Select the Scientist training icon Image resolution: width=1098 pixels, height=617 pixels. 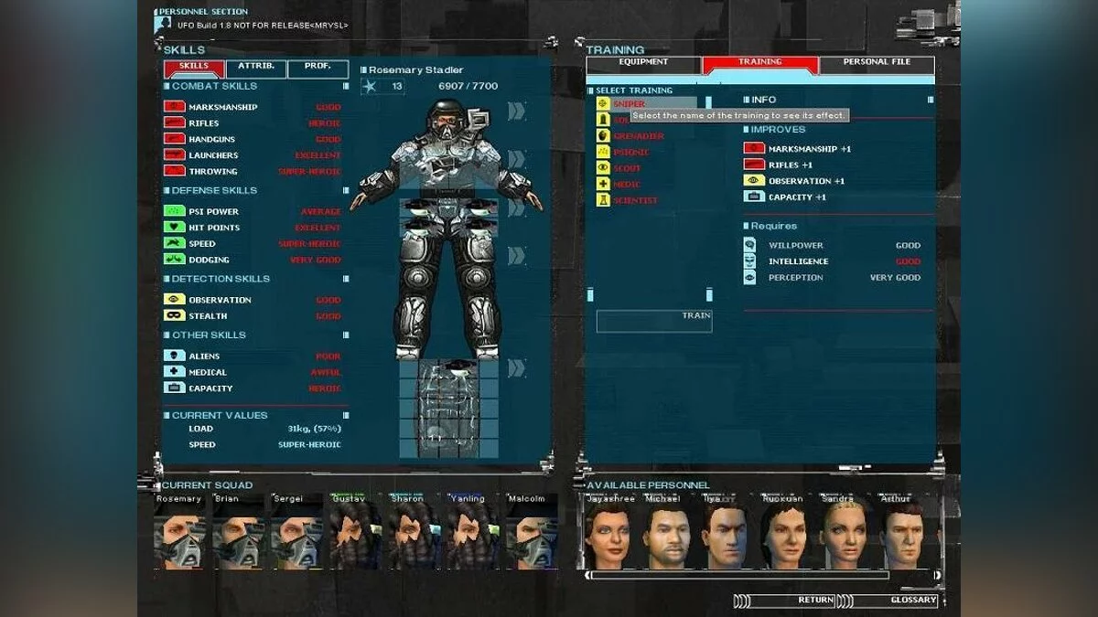603,200
